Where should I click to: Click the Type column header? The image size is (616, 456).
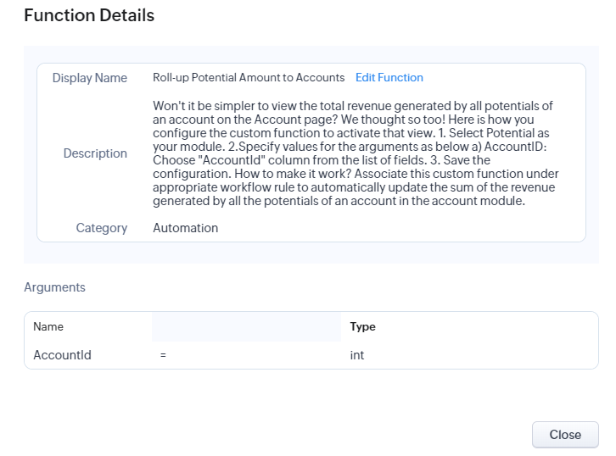pos(362,326)
